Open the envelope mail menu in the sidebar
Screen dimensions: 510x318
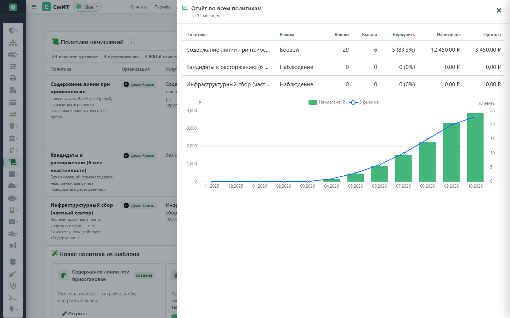click(13, 222)
